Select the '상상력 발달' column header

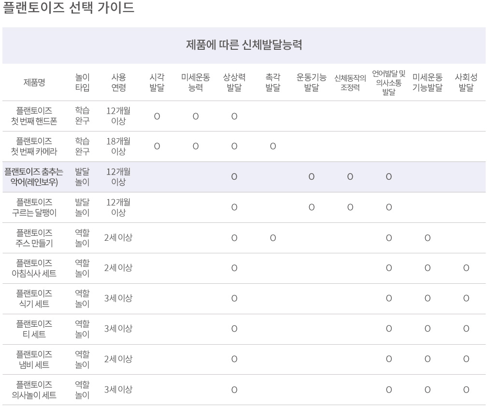point(234,82)
